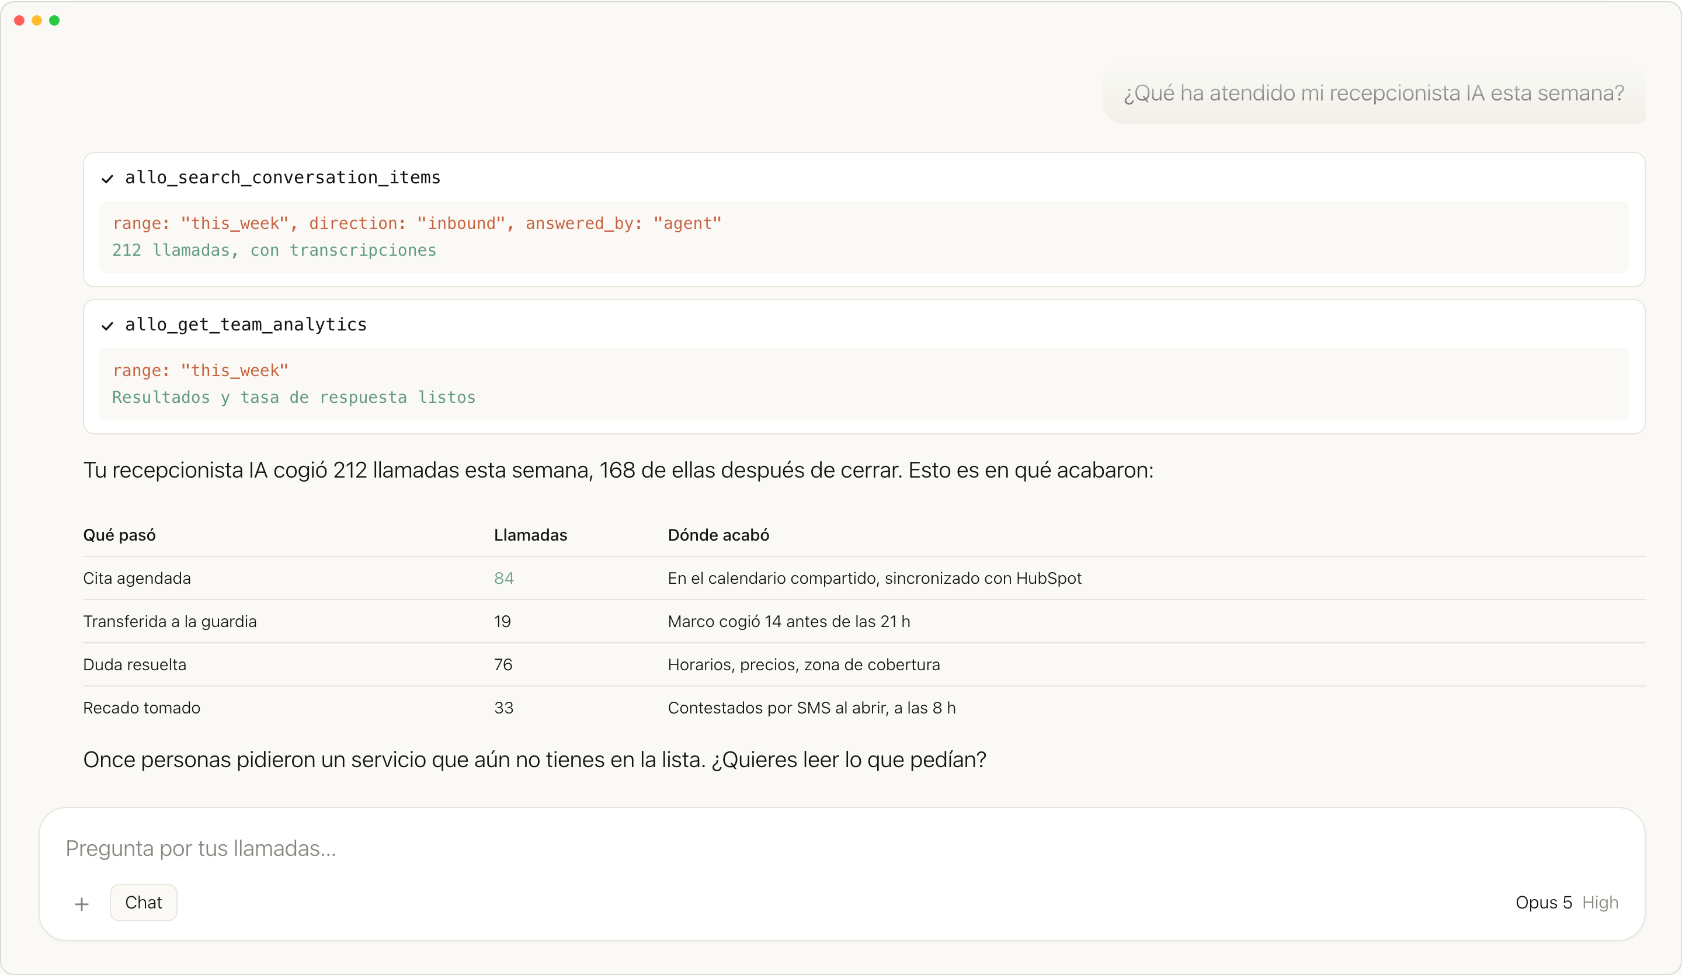Select the user question message bubble
1682x975 pixels.
click(1374, 93)
